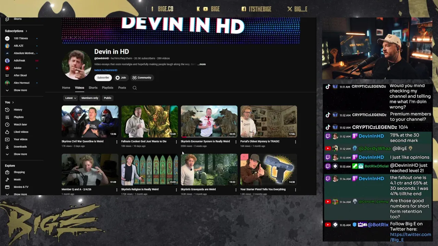Open the Adobe subscription
Image resolution: width=438 pixels, height=246 pixels.
point(17,68)
